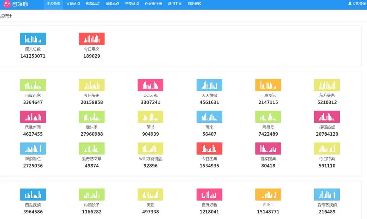The image size is (367, 219).
Task: Select the 新浪看点 chart icon
Action: coord(33,149)
